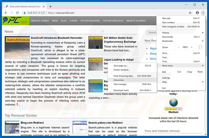
Task: Open ScarCruft Introduces Bluetooth Harvester headline
Action: [x=57, y=38]
